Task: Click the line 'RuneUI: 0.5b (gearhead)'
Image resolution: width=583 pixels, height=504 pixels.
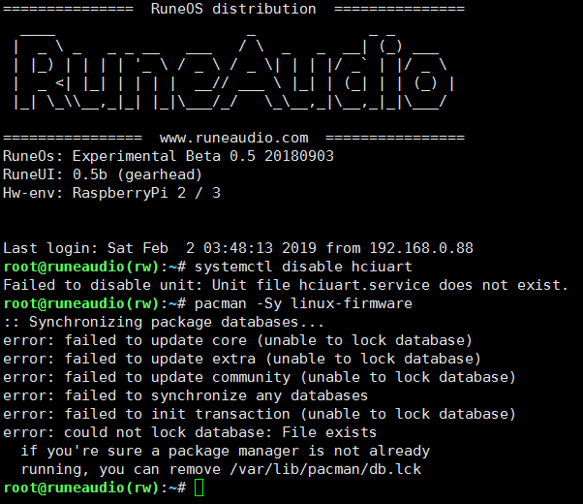Action: pyautogui.click(x=103, y=174)
